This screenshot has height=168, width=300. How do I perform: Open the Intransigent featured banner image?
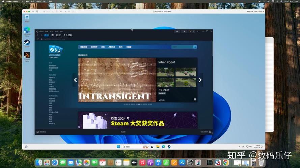pyautogui.click(x=117, y=80)
